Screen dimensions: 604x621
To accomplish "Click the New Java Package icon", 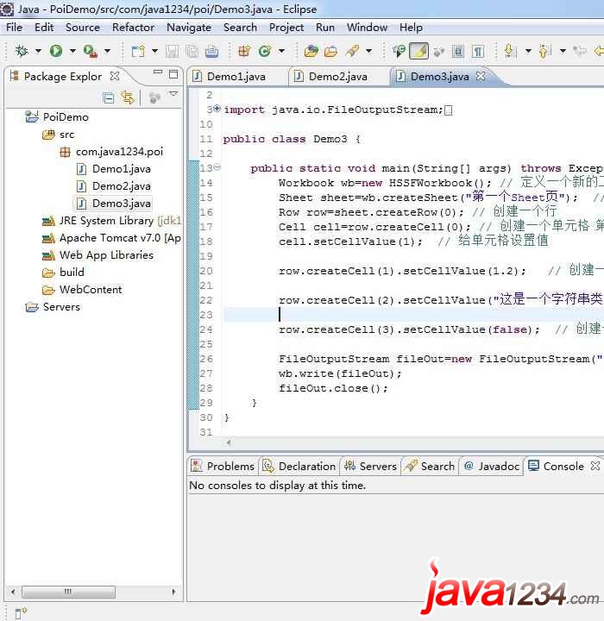I will coord(244,51).
